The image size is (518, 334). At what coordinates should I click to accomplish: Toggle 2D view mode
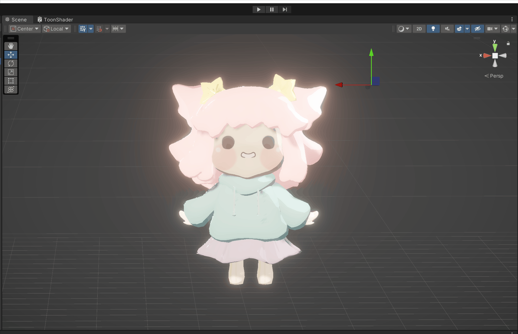click(419, 29)
